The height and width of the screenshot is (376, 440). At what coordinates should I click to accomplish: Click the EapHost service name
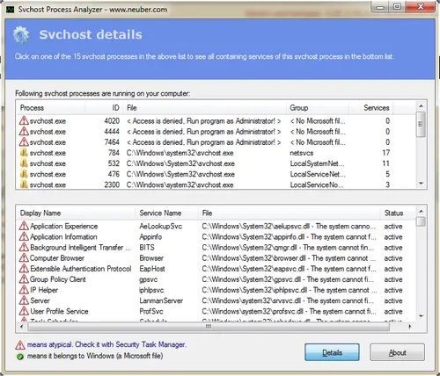click(152, 269)
